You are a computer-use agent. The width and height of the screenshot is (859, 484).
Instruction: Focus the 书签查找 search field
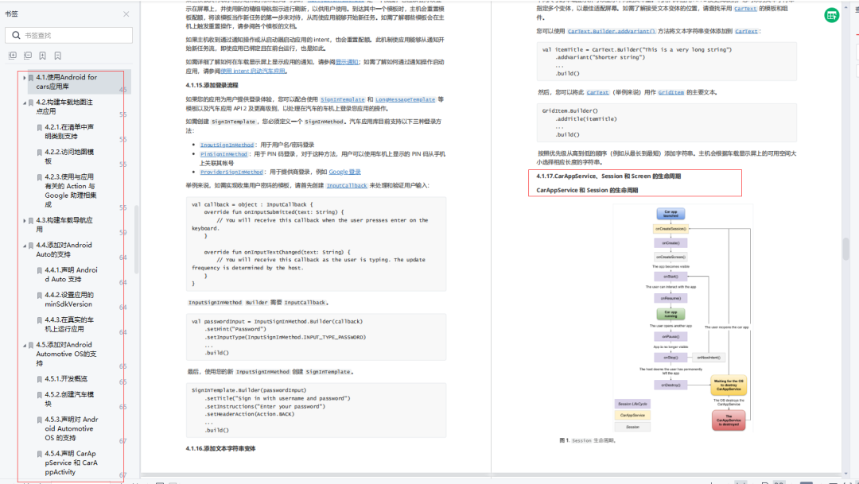point(68,35)
